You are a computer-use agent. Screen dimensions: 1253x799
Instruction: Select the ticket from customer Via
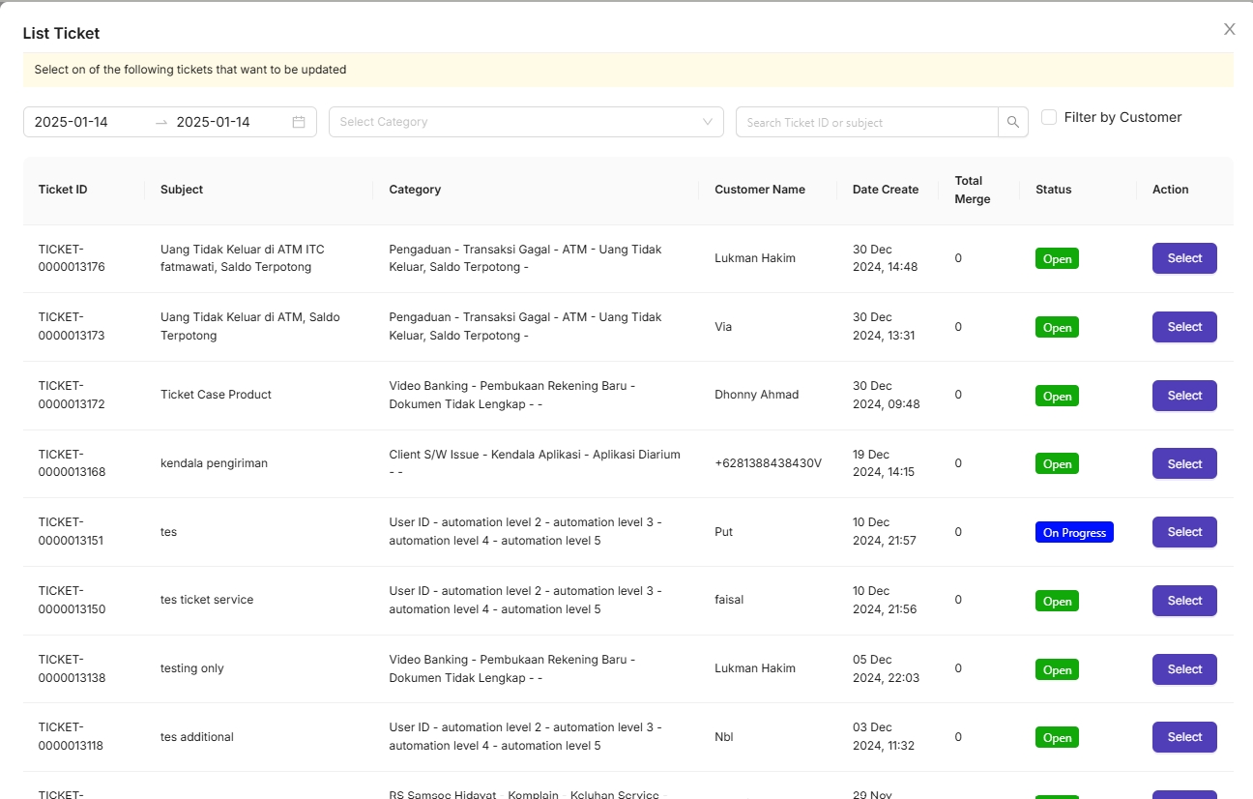pos(1183,327)
